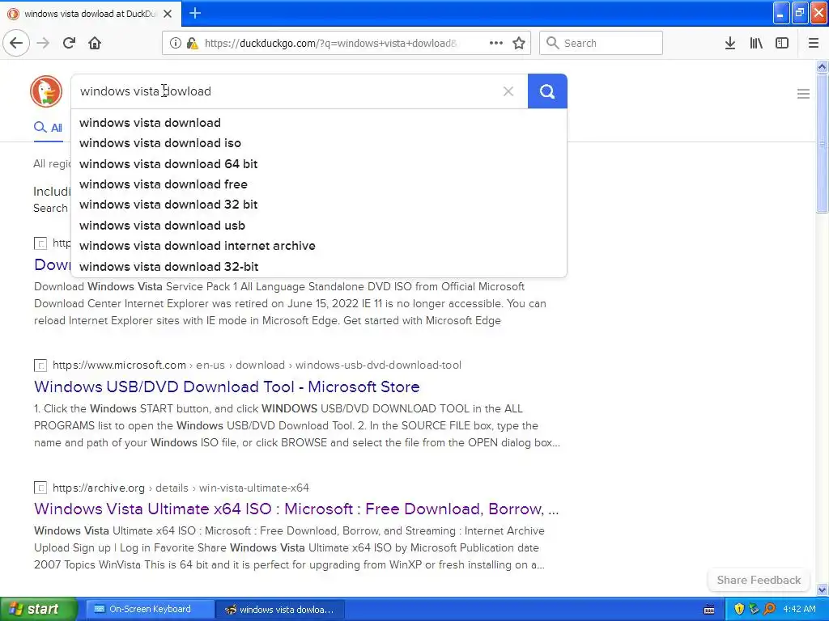Image resolution: width=829 pixels, height=621 pixels.
Task: Select the Firefox taskbar window button
Action: 281,610
